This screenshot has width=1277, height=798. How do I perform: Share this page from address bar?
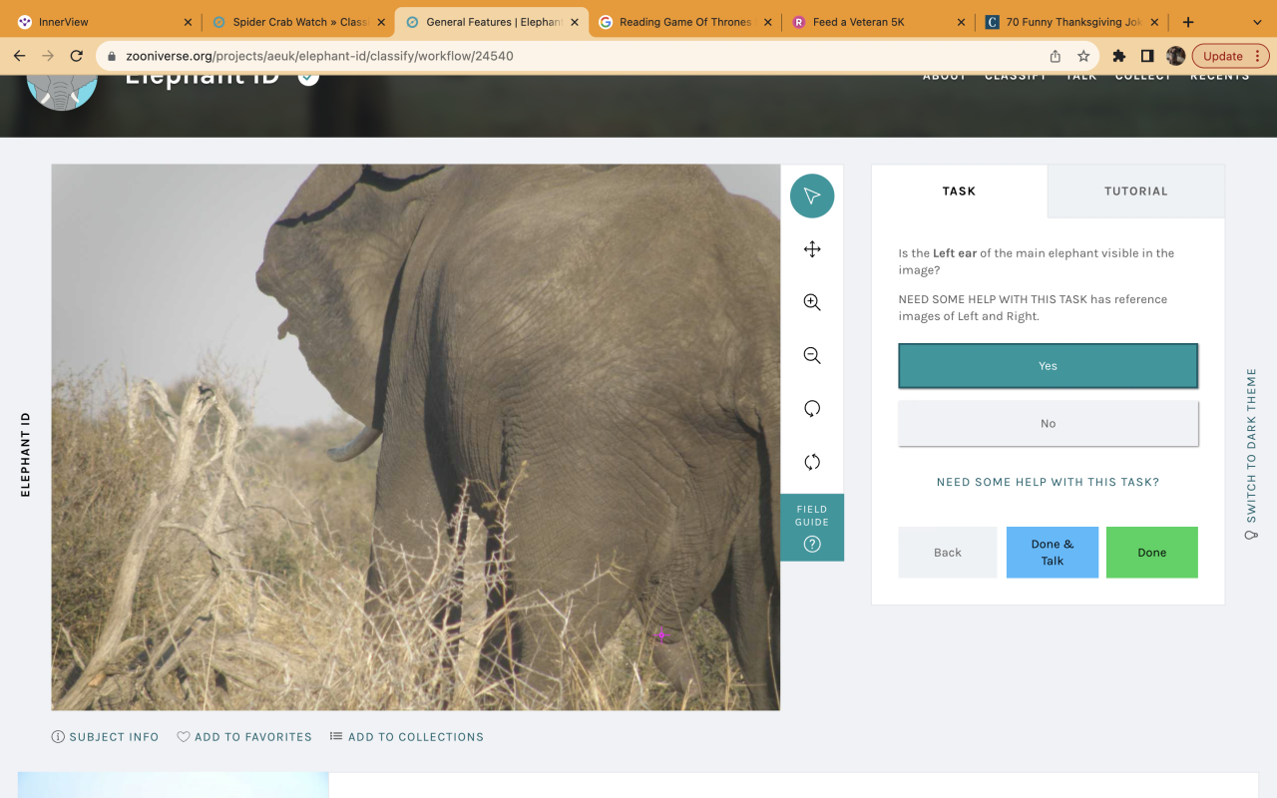[x=1056, y=56]
